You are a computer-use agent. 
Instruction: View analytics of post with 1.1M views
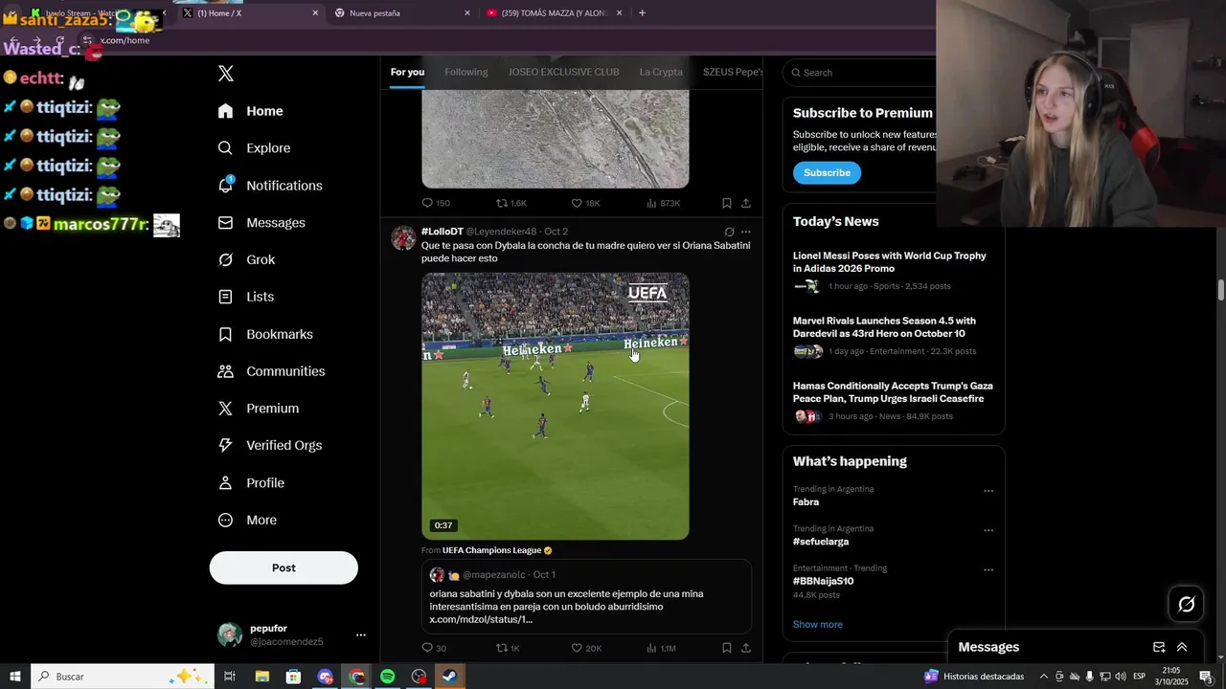(661, 648)
